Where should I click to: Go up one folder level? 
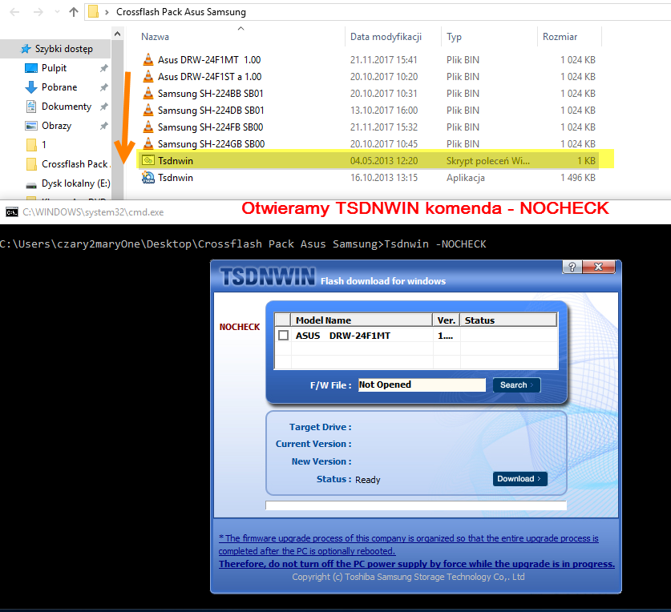(x=74, y=12)
